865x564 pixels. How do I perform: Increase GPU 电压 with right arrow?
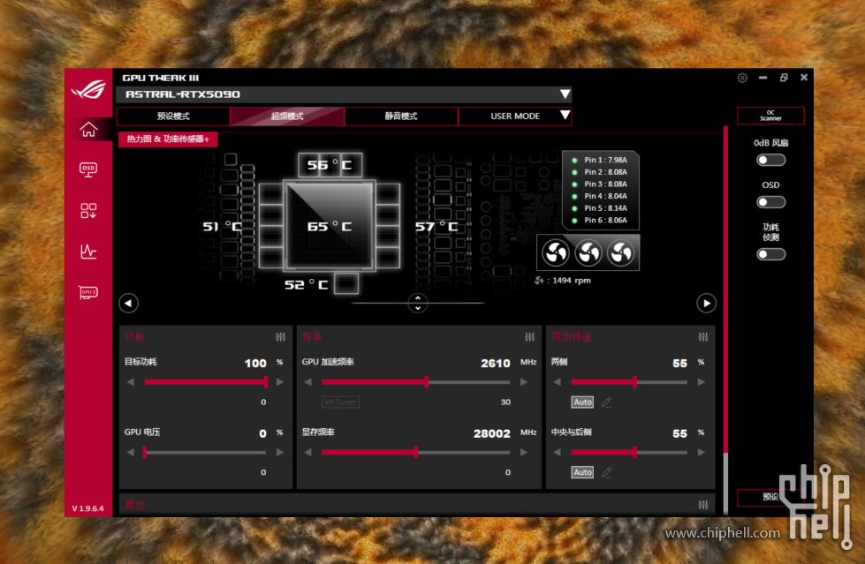[280, 453]
